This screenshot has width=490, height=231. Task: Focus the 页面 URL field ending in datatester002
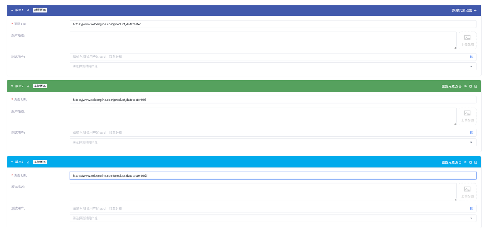[273, 175]
